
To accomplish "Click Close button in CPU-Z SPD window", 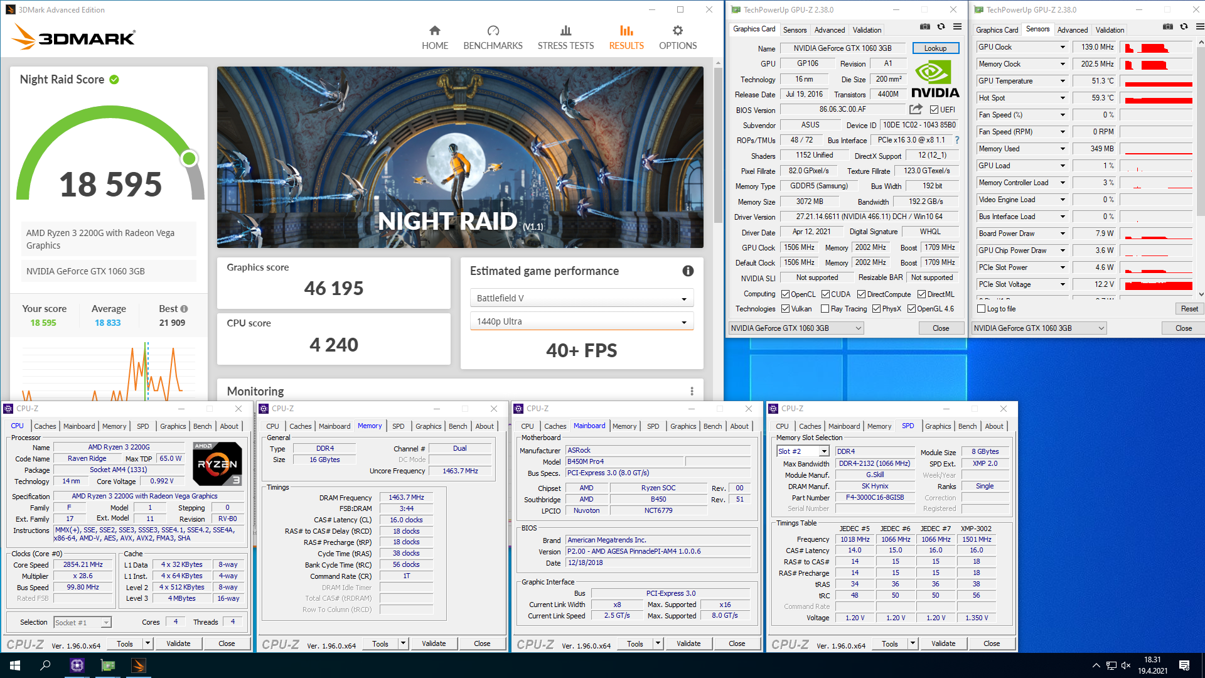I will pyautogui.click(x=992, y=643).
